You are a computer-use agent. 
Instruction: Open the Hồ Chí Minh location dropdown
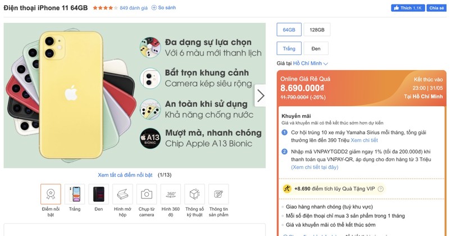coord(311,63)
